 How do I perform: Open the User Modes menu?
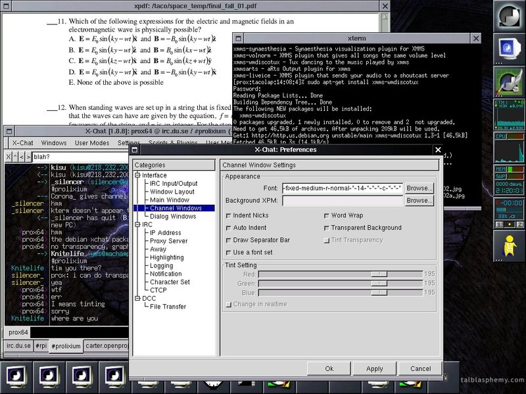(x=92, y=143)
